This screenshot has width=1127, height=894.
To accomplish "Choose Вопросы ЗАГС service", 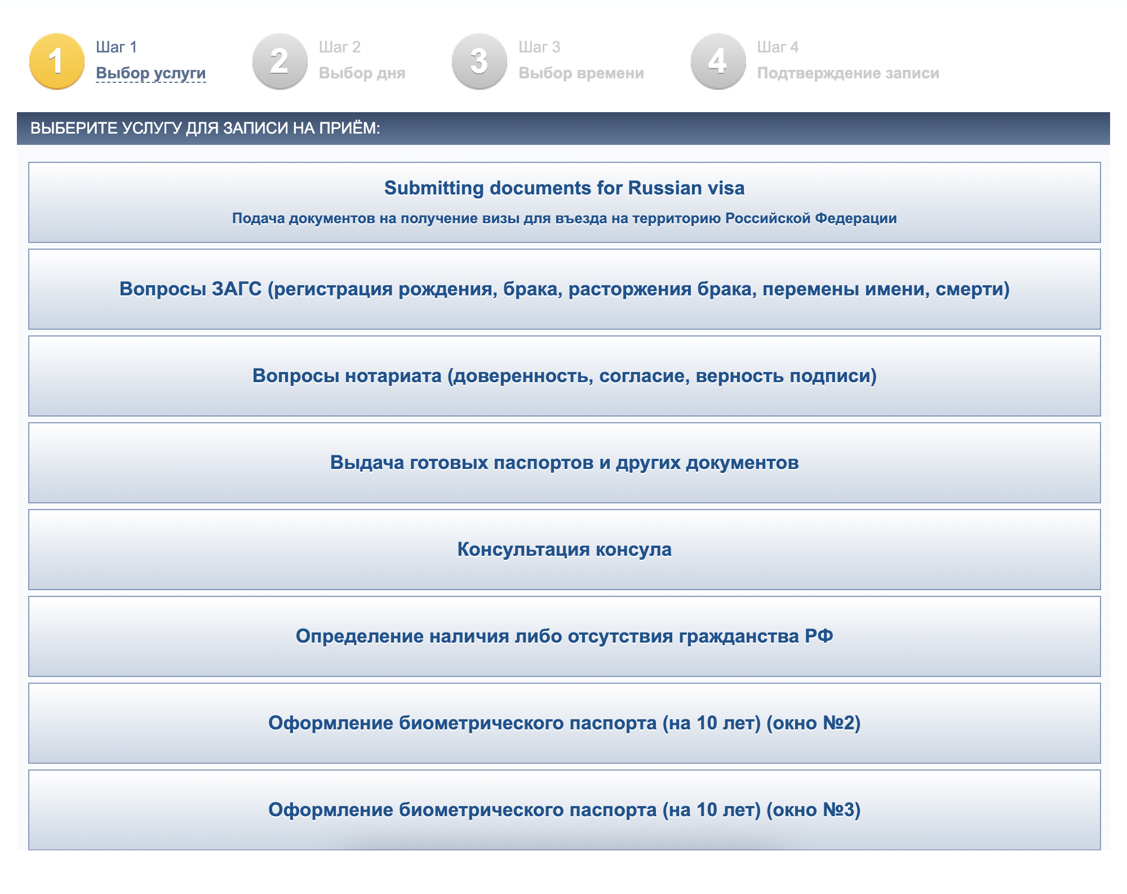I will (564, 289).
